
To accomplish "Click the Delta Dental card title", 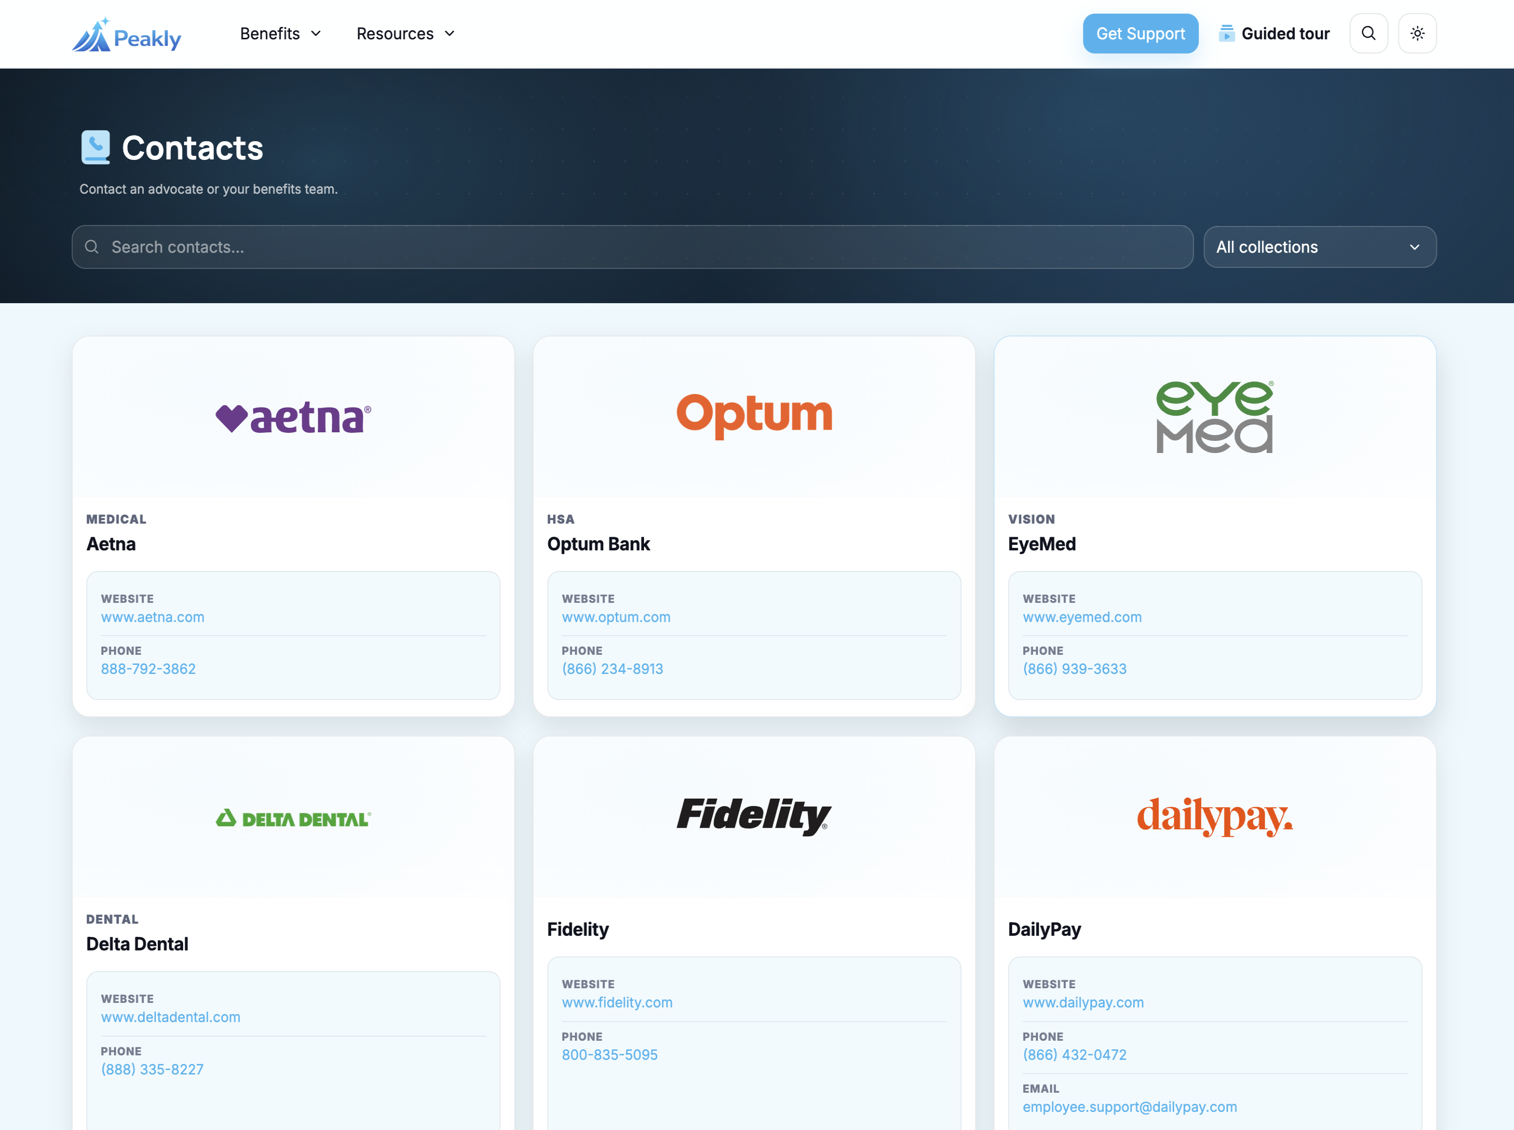I will click(x=137, y=944).
